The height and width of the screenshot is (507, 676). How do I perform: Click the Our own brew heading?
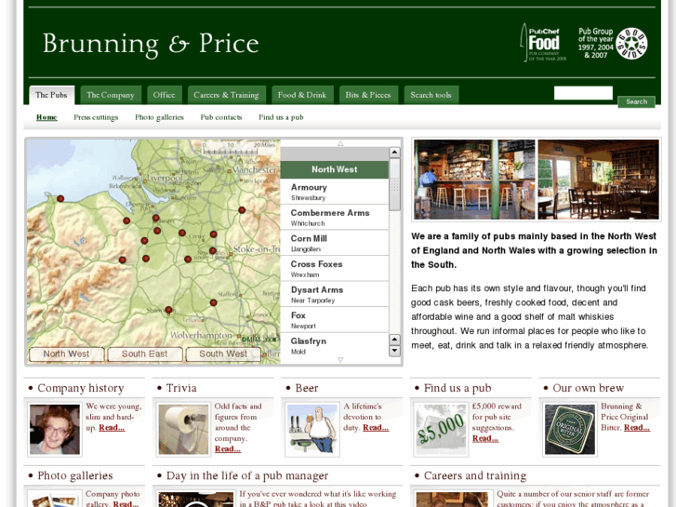[588, 388]
